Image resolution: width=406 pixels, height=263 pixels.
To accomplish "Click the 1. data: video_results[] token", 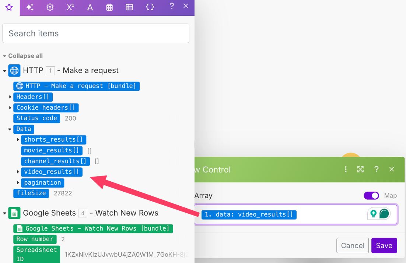I will (x=249, y=215).
